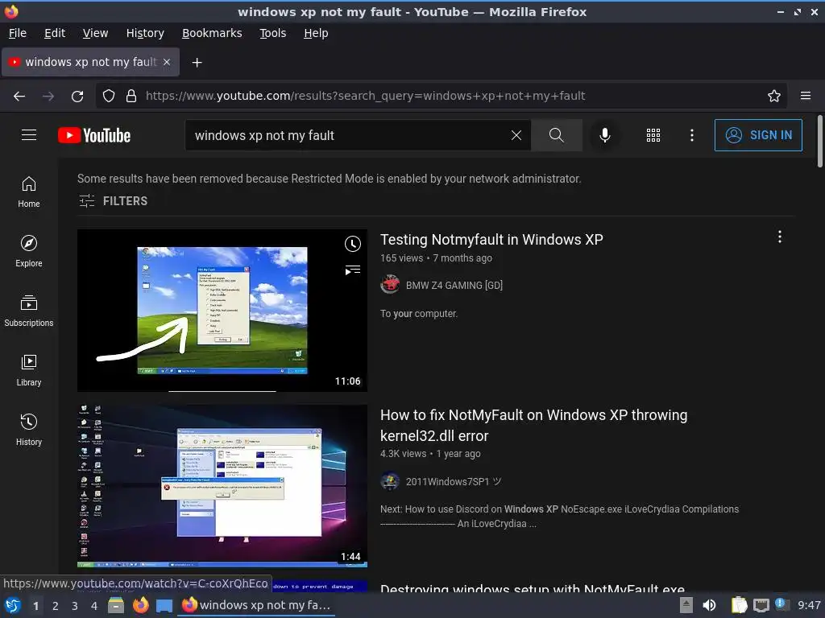Start voice search with microphone icon
The image size is (825, 618).
[x=605, y=135]
